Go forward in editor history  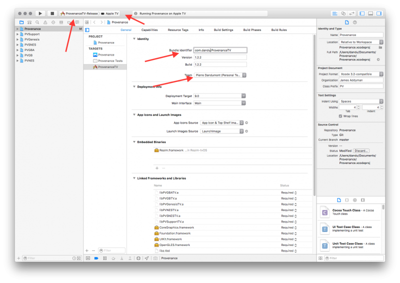pos(101,22)
